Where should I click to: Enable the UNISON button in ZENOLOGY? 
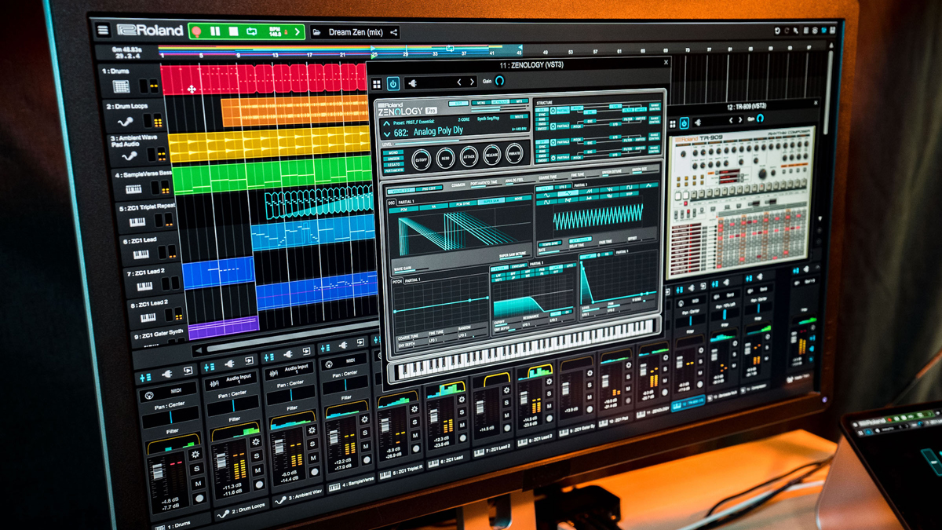(x=393, y=159)
